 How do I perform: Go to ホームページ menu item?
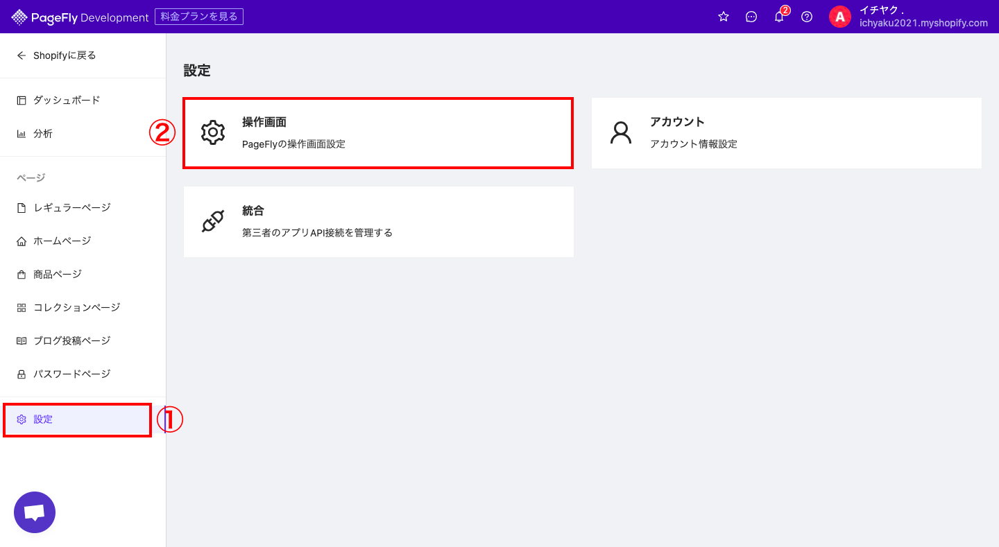click(62, 241)
